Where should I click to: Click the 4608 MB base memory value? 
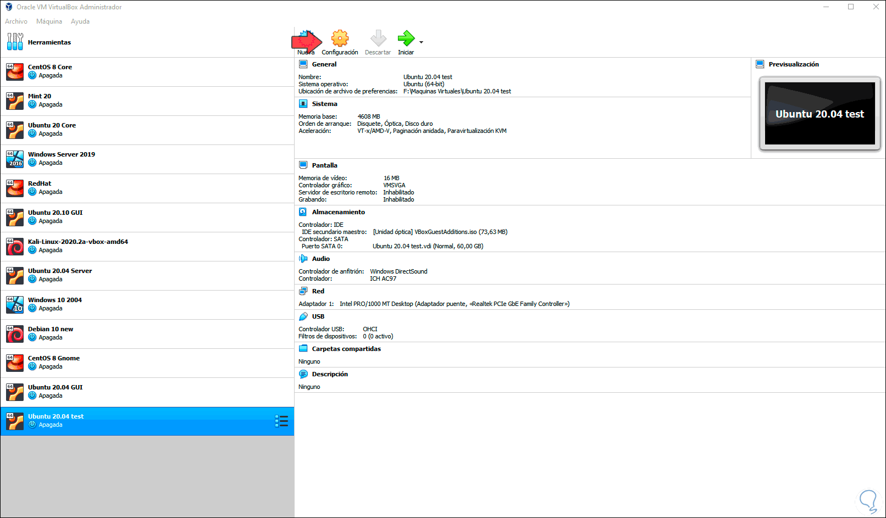(369, 116)
